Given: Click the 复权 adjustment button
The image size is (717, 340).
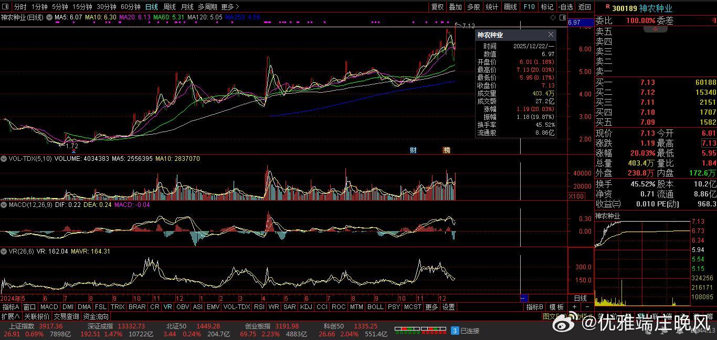Looking at the screenshot, I should 437,7.
